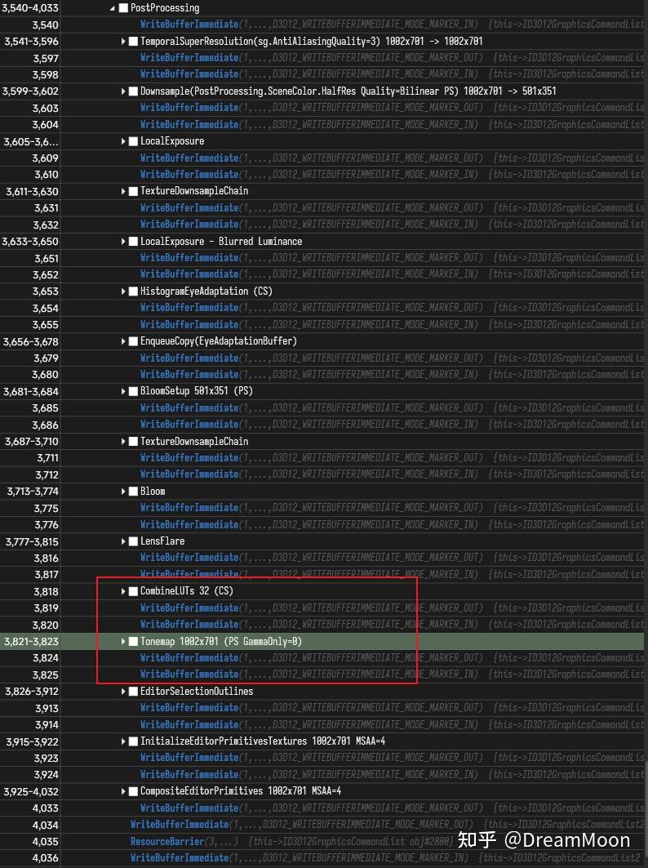Select WriteBufferImmediate call at event 3,597
The image size is (648, 868).
[x=189, y=58]
